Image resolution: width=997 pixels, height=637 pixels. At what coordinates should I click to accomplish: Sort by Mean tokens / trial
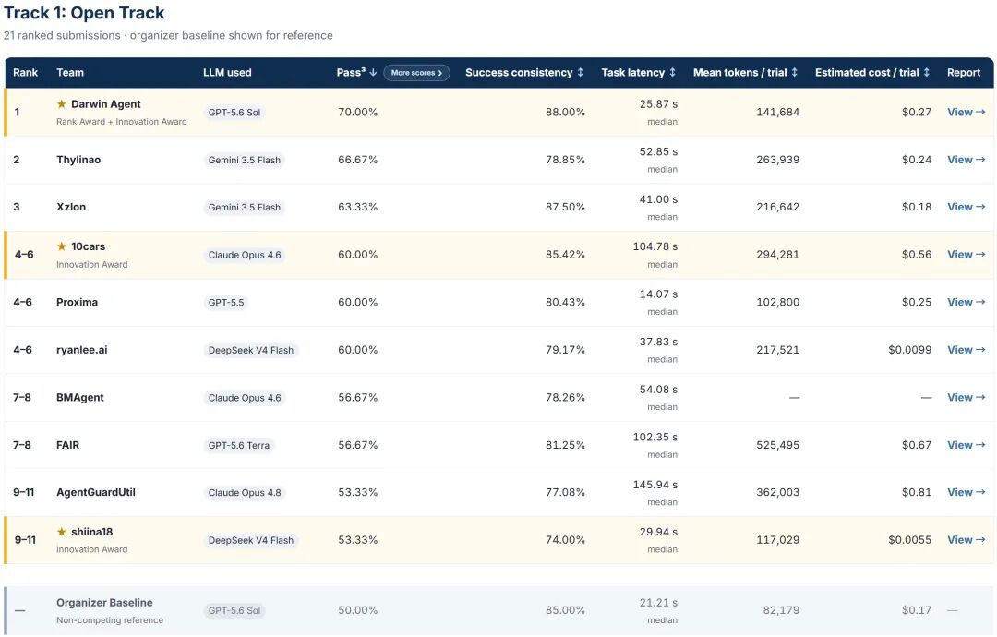pos(794,73)
